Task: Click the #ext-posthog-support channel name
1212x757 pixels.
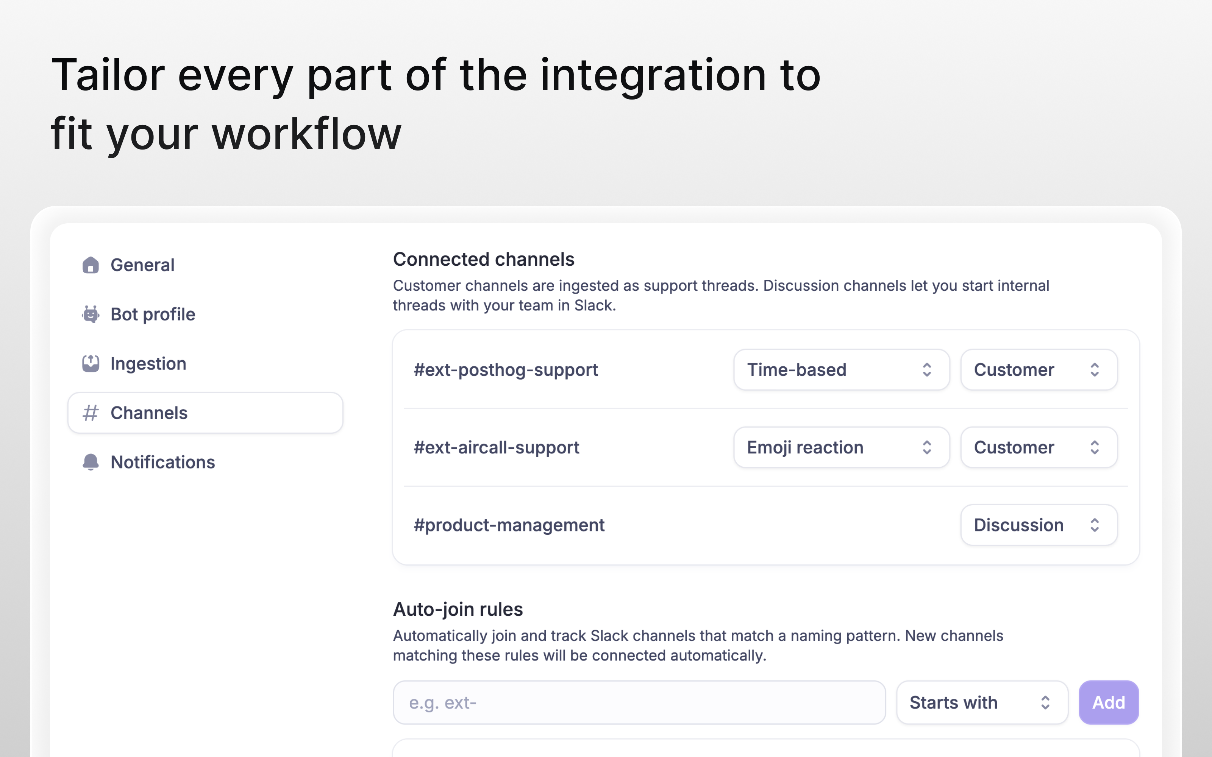Action: pyautogui.click(x=505, y=369)
